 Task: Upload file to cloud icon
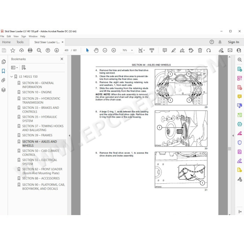pyautogui.click(x=22, y=50)
